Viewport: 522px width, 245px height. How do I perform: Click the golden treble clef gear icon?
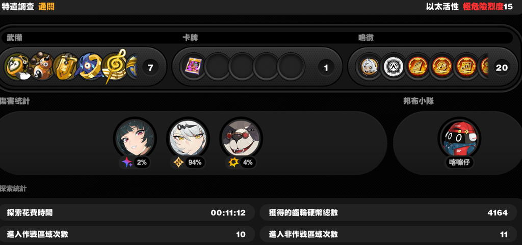pos(114,67)
